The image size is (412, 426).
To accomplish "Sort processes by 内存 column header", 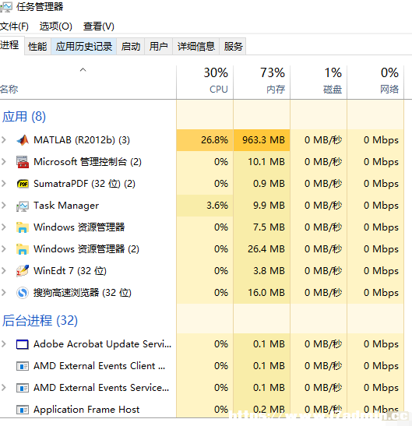I will (x=262, y=83).
